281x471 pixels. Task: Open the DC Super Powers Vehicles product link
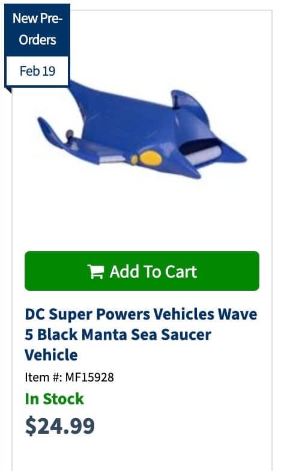141,334
